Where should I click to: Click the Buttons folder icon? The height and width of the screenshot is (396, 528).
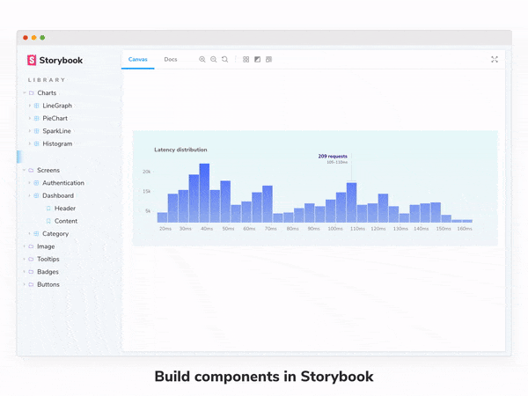coord(31,284)
